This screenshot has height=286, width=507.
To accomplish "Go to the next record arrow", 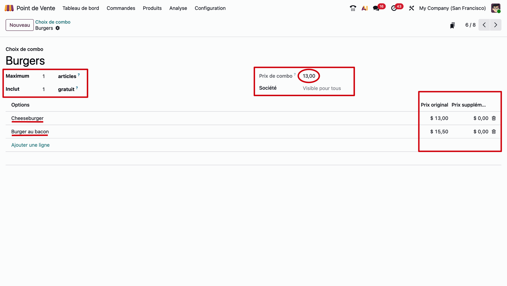I will [496, 25].
